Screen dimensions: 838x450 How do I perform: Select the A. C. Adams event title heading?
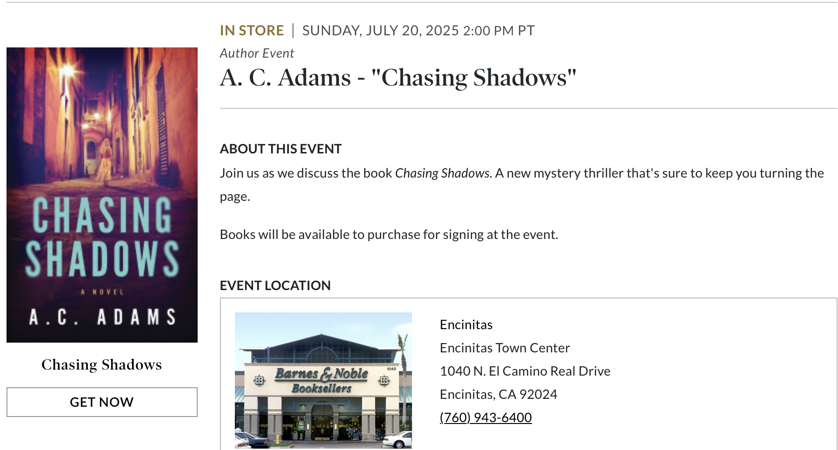pyautogui.click(x=398, y=78)
